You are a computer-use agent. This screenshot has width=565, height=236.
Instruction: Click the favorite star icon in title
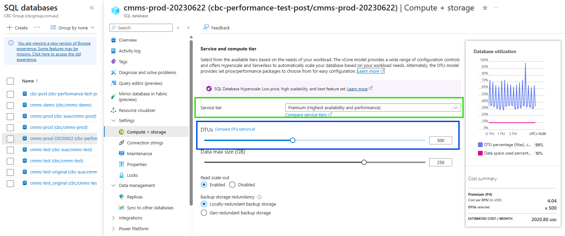[x=485, y=8]
